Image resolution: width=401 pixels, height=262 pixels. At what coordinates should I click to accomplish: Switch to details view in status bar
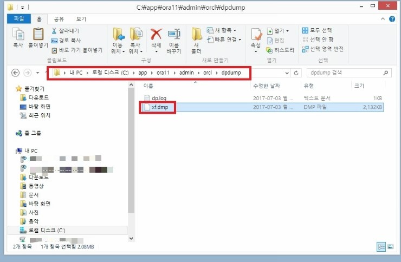[381, 247]
